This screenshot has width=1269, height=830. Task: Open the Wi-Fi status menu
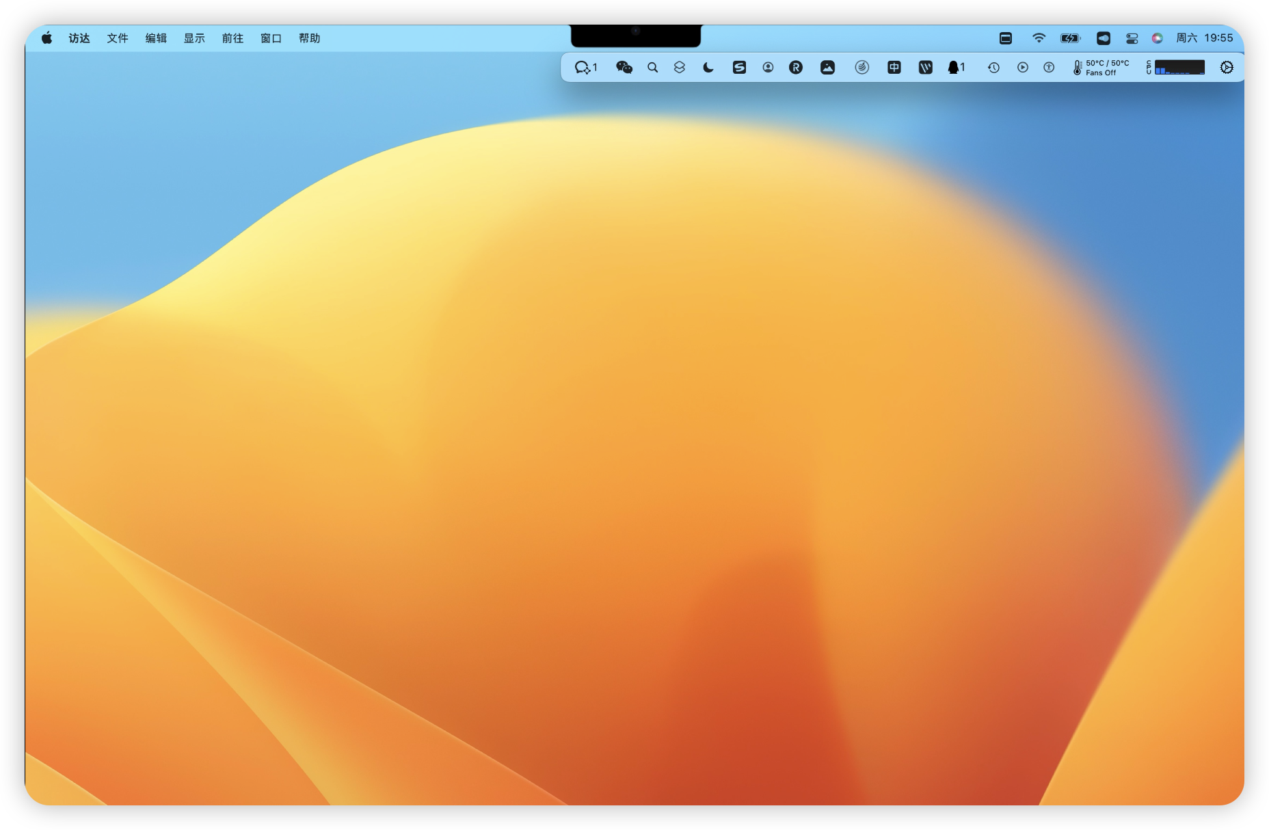coord(1039,38)
